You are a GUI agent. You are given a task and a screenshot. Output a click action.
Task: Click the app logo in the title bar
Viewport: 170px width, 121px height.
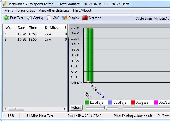coord(5,4)
